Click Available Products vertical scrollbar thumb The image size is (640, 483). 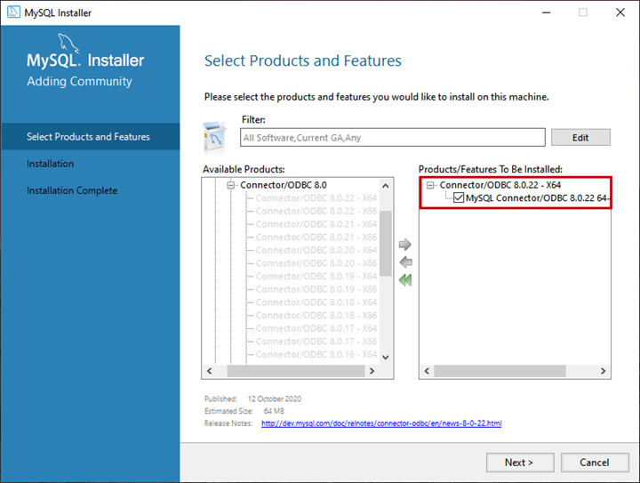(x=385, y=244)
